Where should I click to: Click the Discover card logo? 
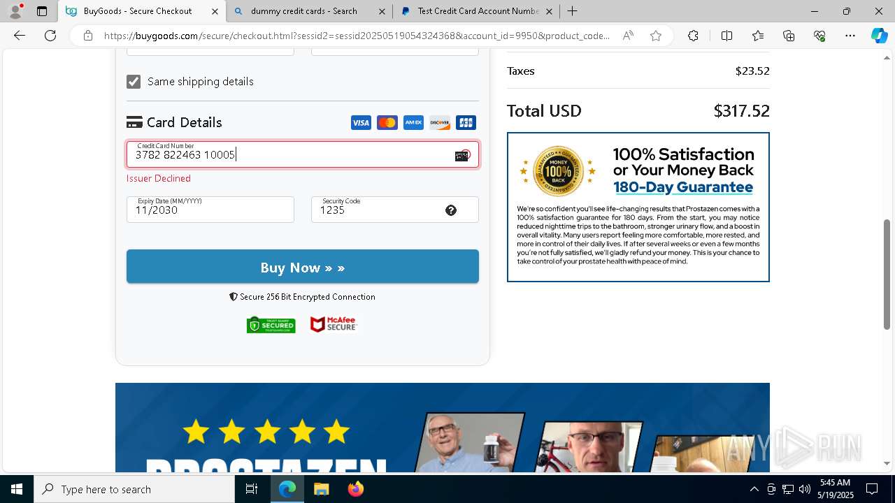click(440, 123)
